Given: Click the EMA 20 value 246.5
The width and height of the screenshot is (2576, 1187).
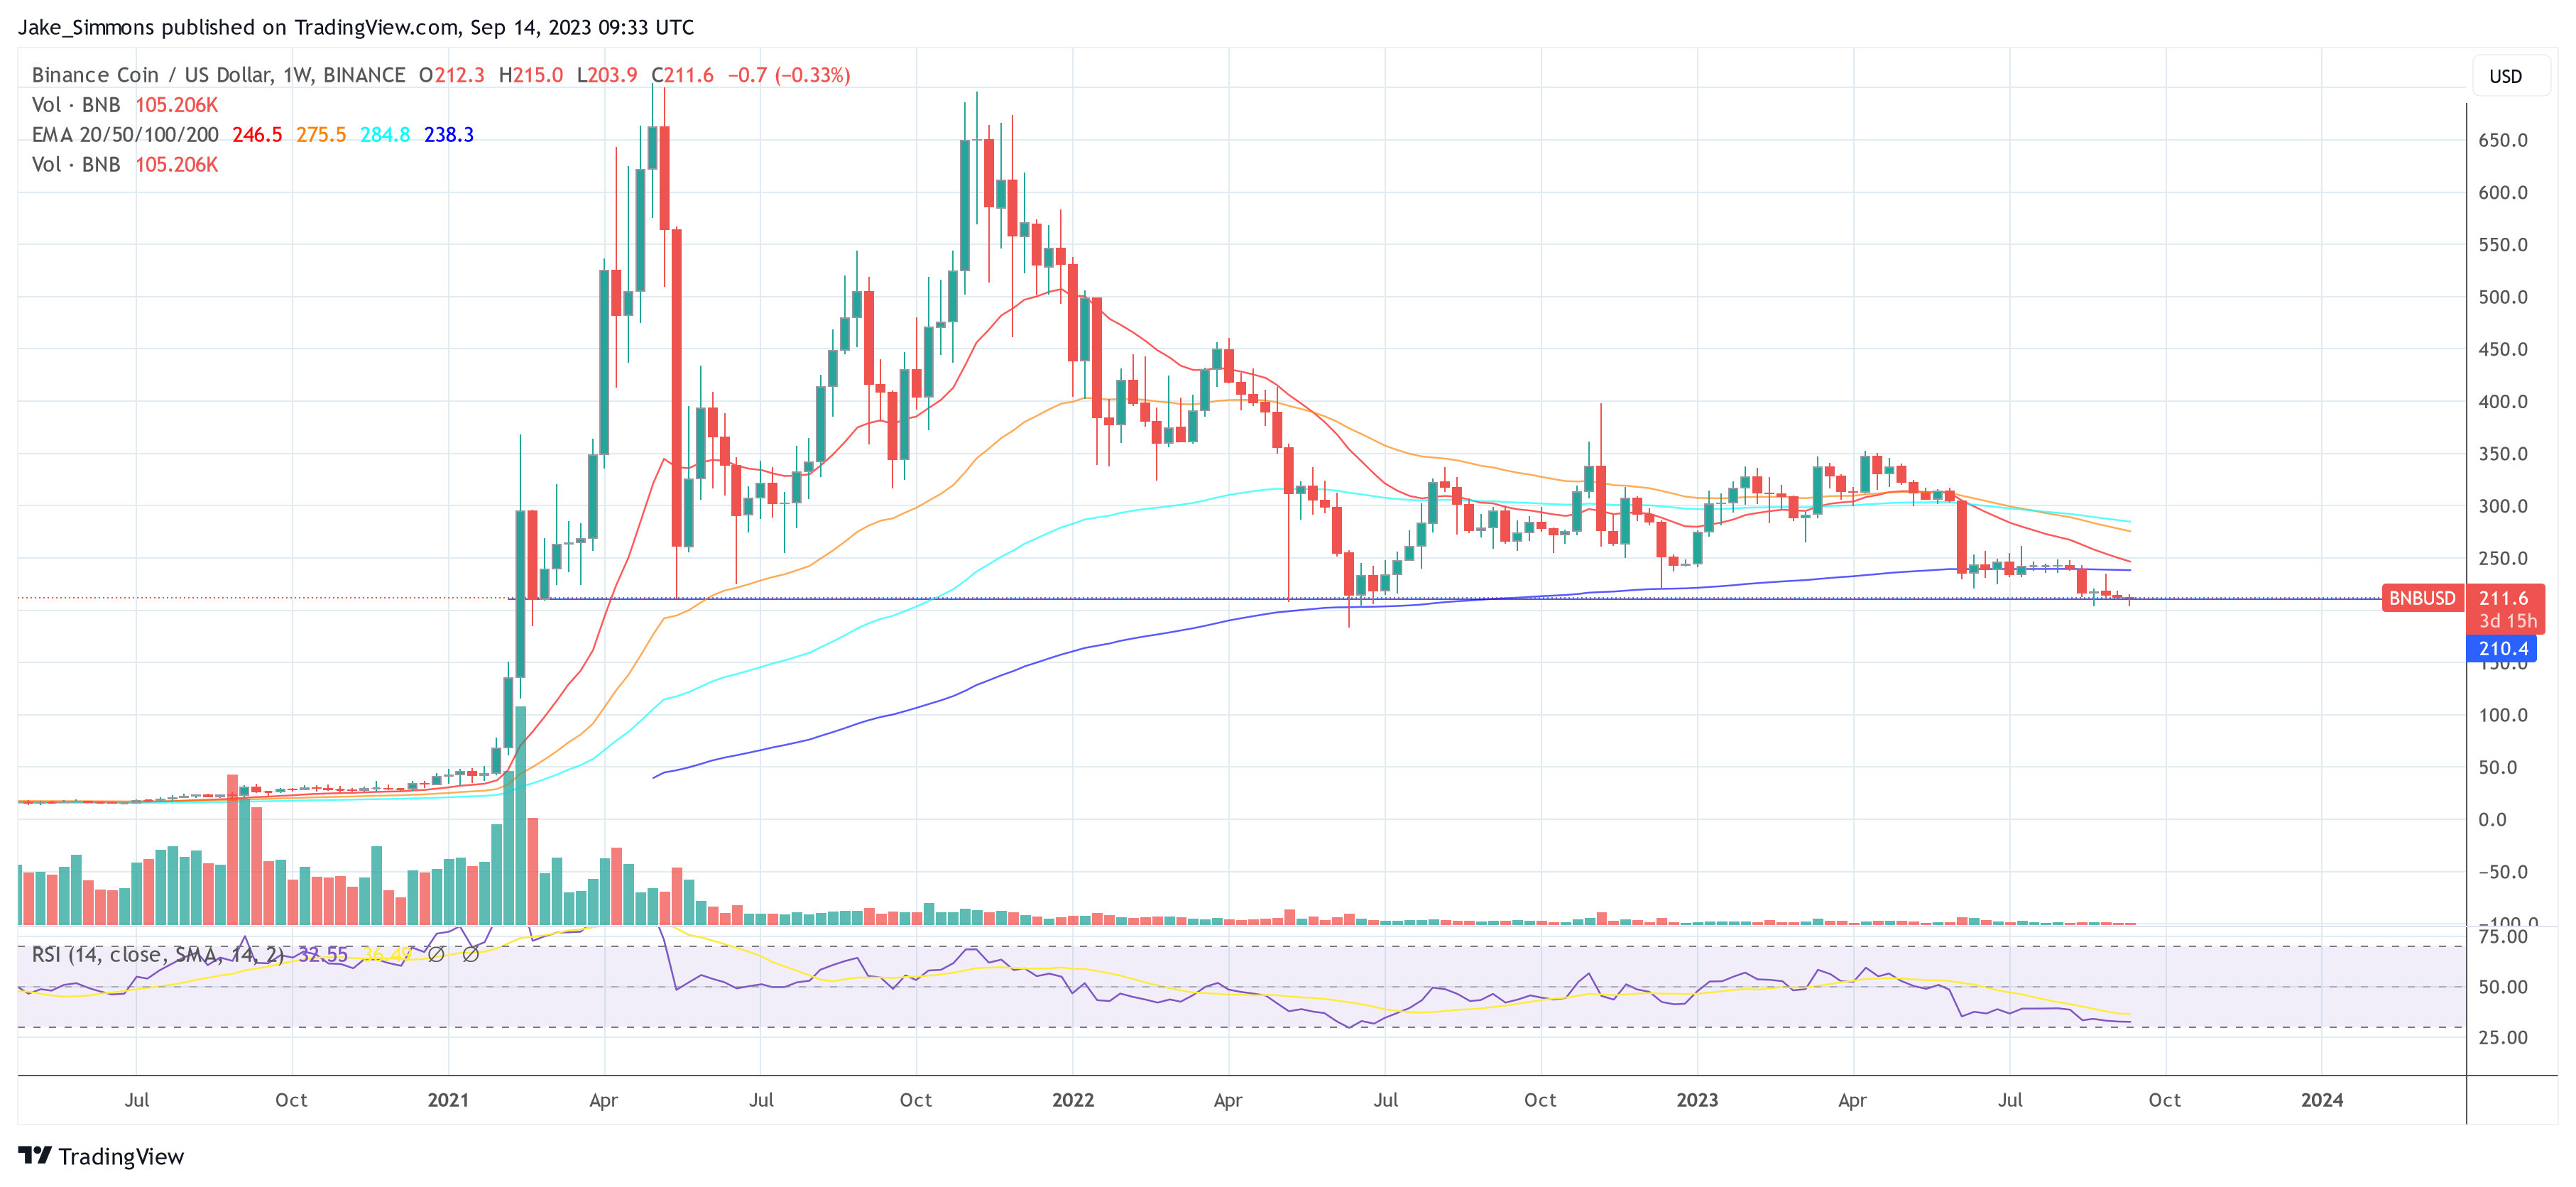Looking at the screenshot, I should (257, 135).
